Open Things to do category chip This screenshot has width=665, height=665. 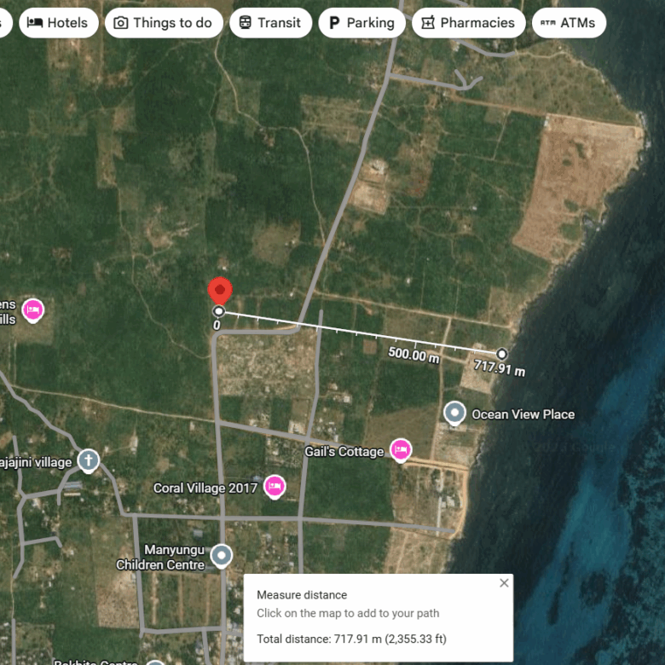click(x=164, y=22)
